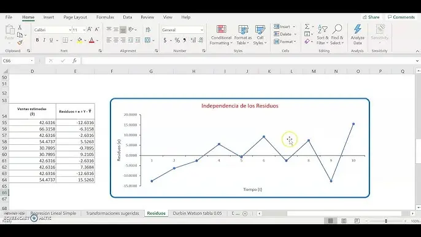Switch to the Data ribbon tab
Screen dimensions: 421x237
(x=127, y=17)
